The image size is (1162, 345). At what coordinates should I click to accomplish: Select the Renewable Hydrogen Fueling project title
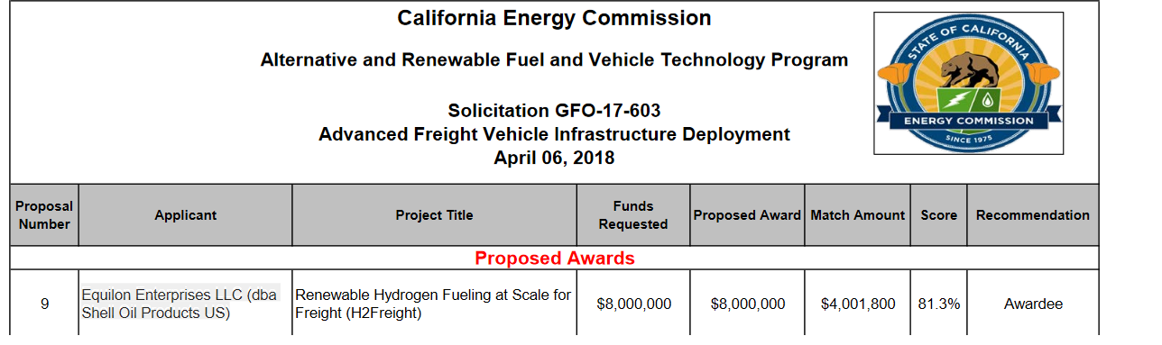[434, 304]
